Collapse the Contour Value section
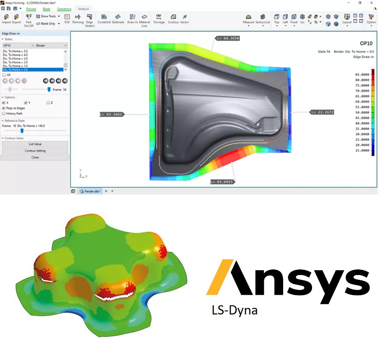Image resolution: width=379 pixels, height=353 pixels. (3, 138)
